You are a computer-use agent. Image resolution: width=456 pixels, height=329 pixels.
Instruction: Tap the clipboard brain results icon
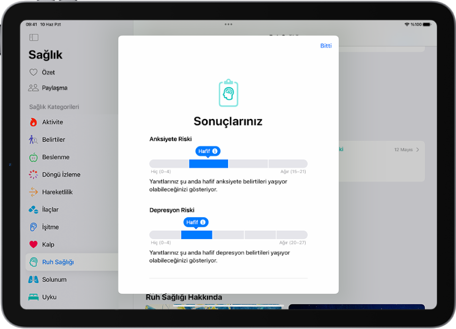228,93
